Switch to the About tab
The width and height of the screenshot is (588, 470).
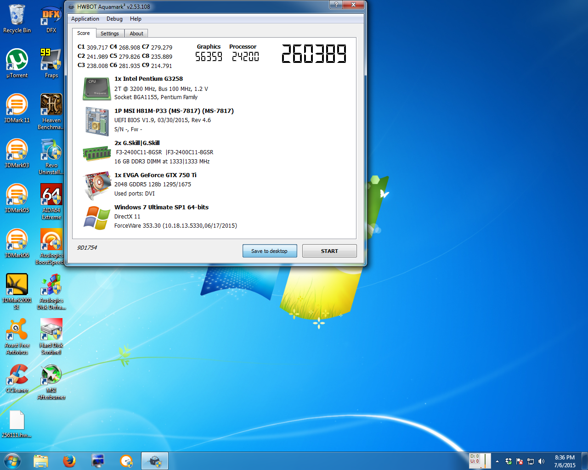tap(136, 34)
